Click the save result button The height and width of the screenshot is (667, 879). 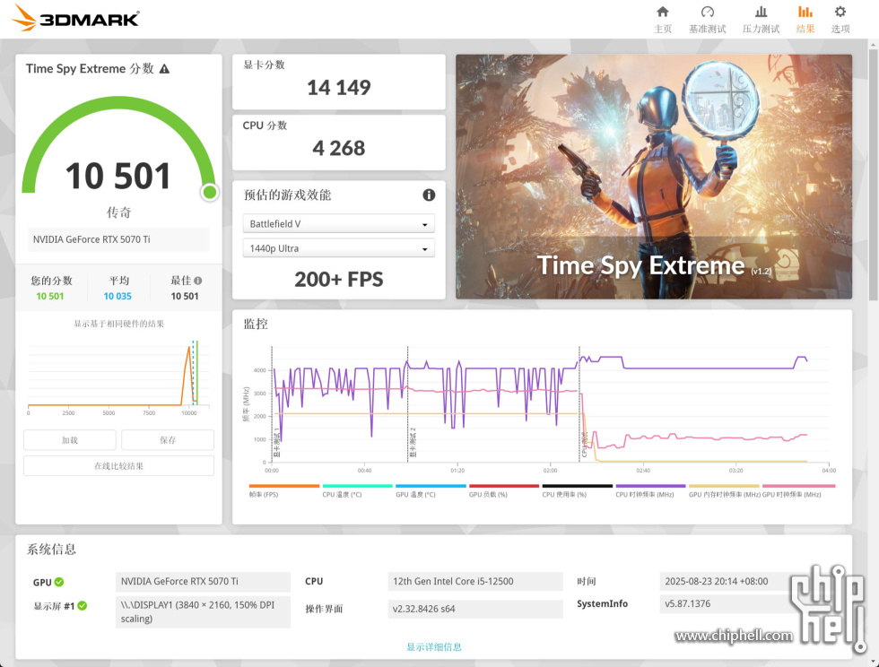[168, 440]
